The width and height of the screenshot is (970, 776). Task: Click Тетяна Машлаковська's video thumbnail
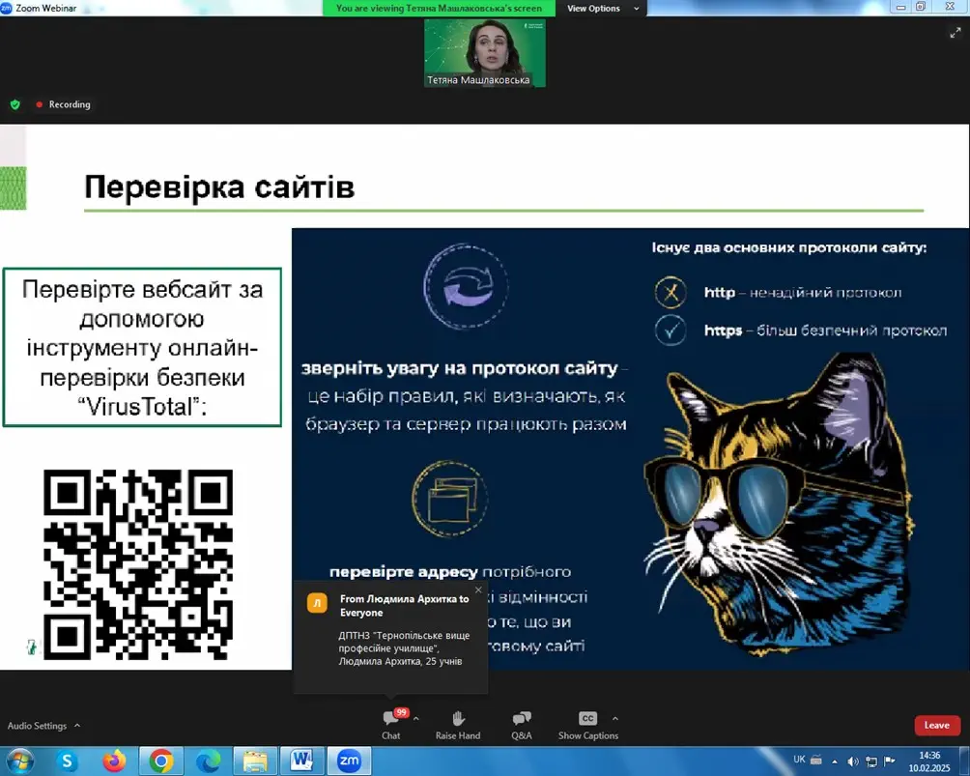point(484,52)
